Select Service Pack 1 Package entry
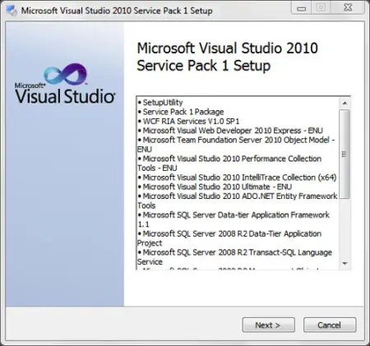 point(181,112)
